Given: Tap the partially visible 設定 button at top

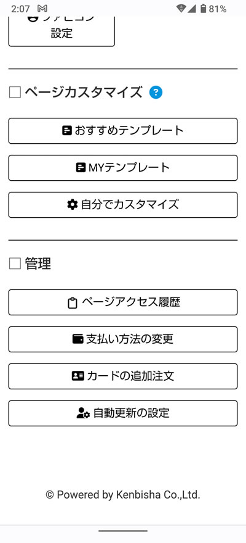Looking at the screenshot, I should [x=61, y=31].
